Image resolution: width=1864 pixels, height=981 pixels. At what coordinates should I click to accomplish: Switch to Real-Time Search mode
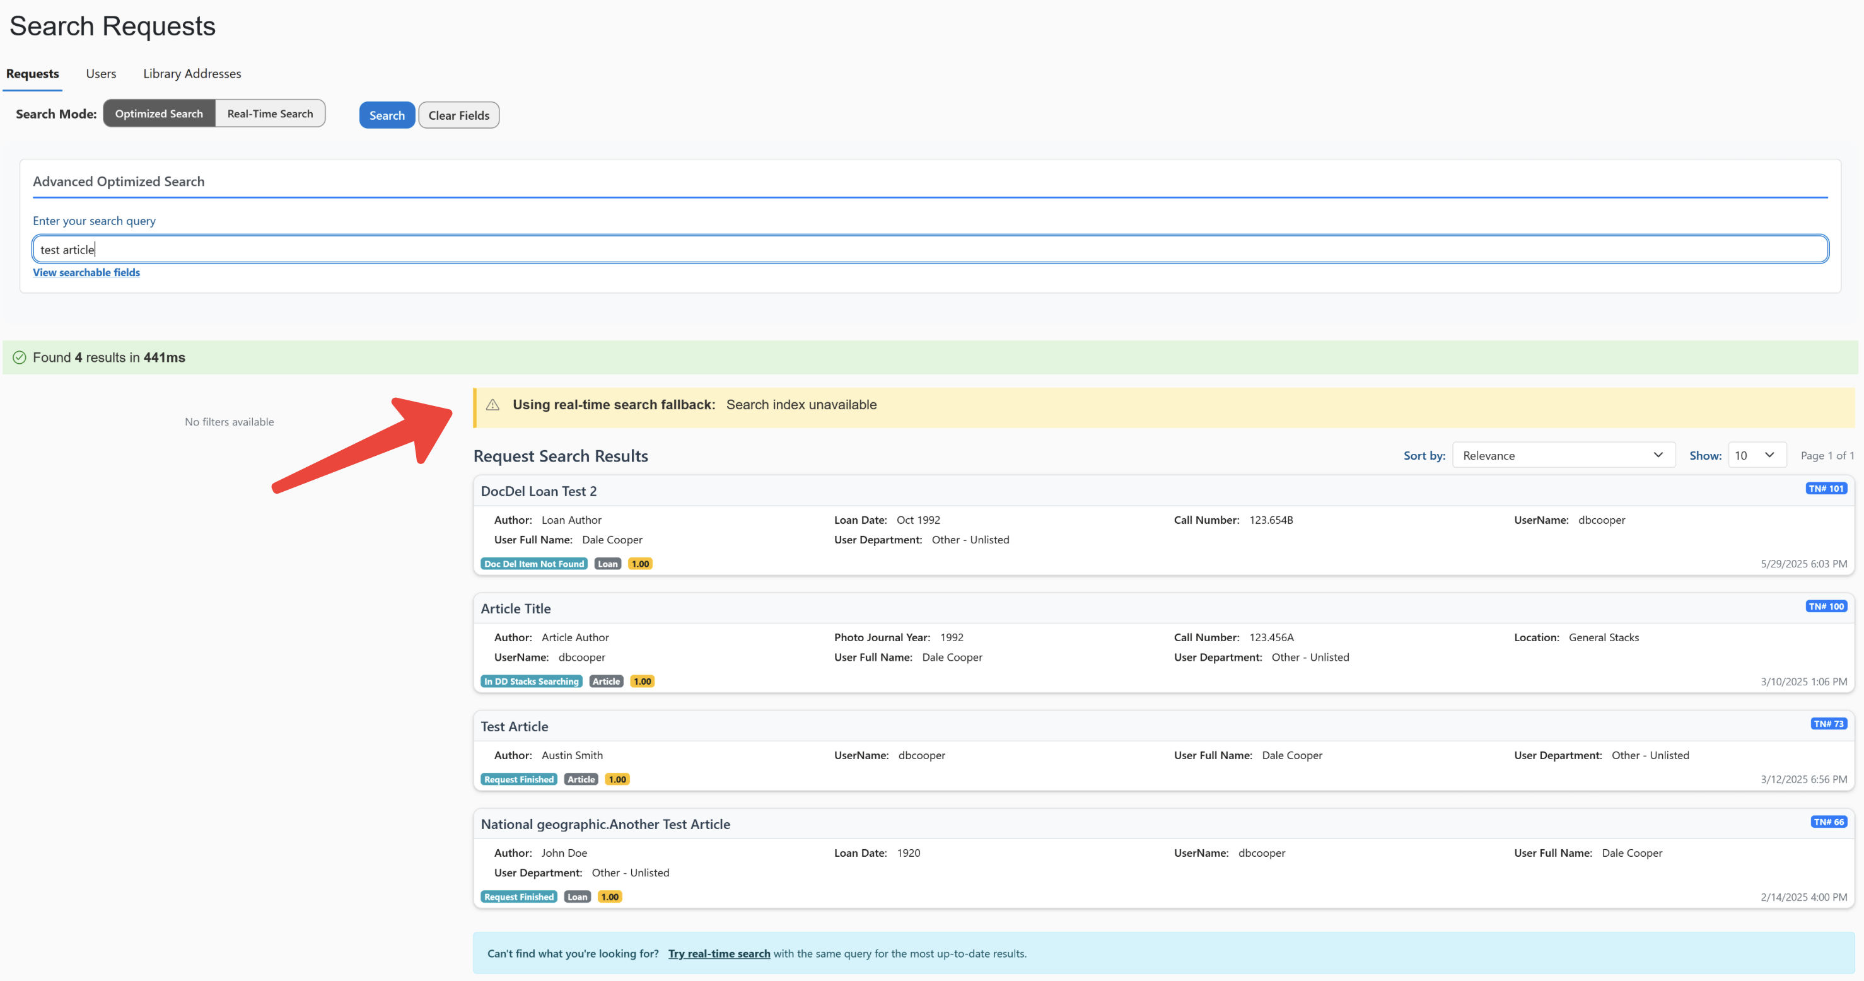pos(270,113)
